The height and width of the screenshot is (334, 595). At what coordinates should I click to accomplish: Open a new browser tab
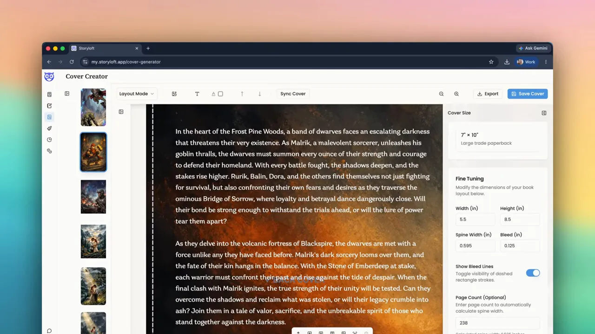(148, 48)
